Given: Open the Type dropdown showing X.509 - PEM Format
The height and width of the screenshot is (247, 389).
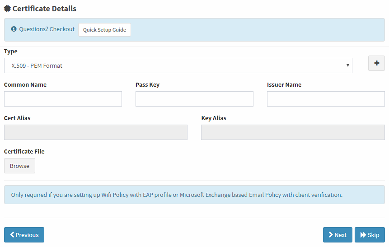Looking at the screenshot, I should point(178,65).
